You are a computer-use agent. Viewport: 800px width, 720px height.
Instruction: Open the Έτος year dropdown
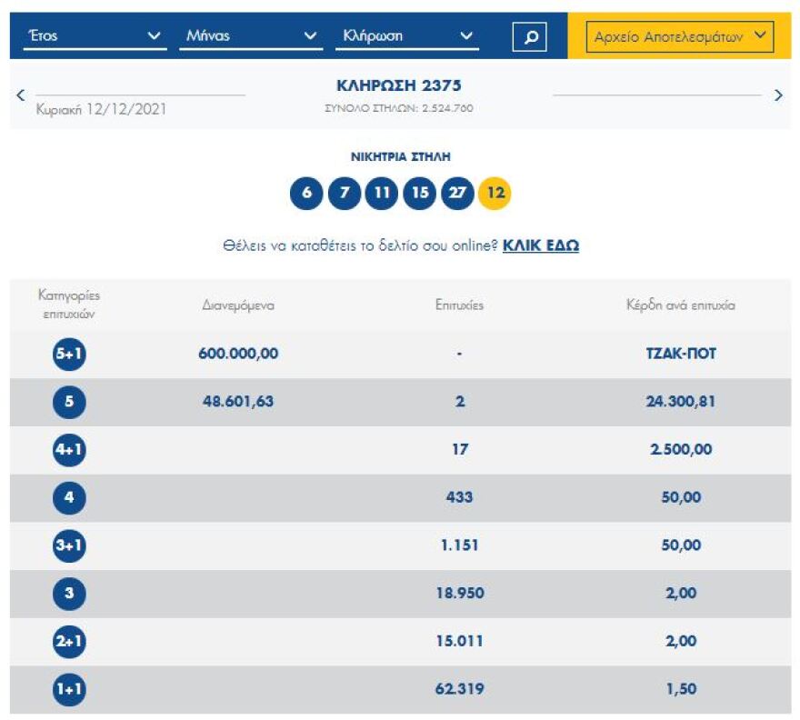94,36
